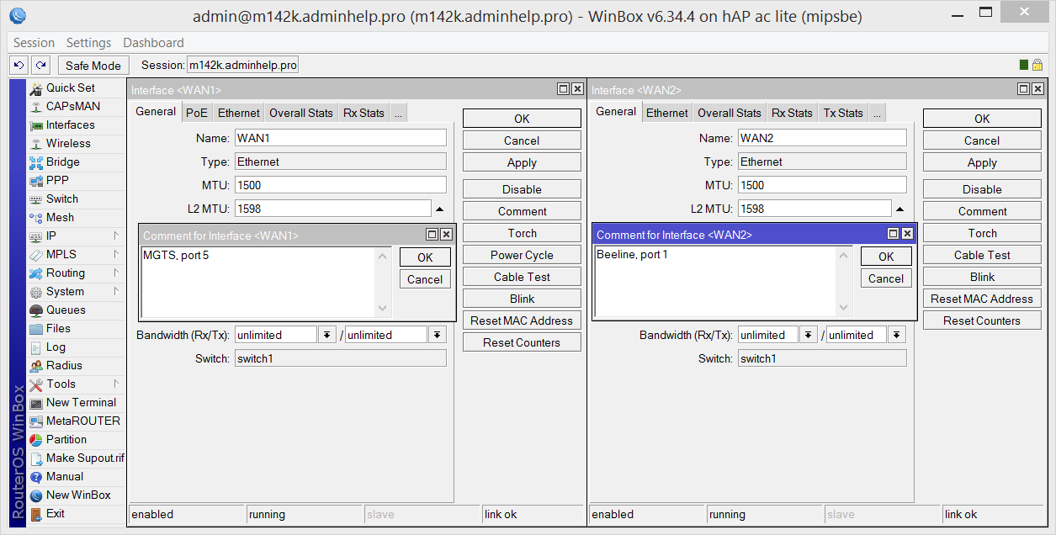Show more tabs in WAN1 window

(x=398, y=113)
